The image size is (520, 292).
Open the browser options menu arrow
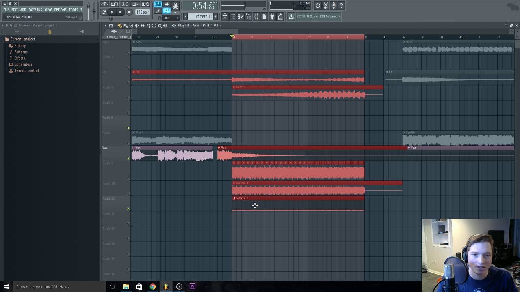[x=3, y=26]
